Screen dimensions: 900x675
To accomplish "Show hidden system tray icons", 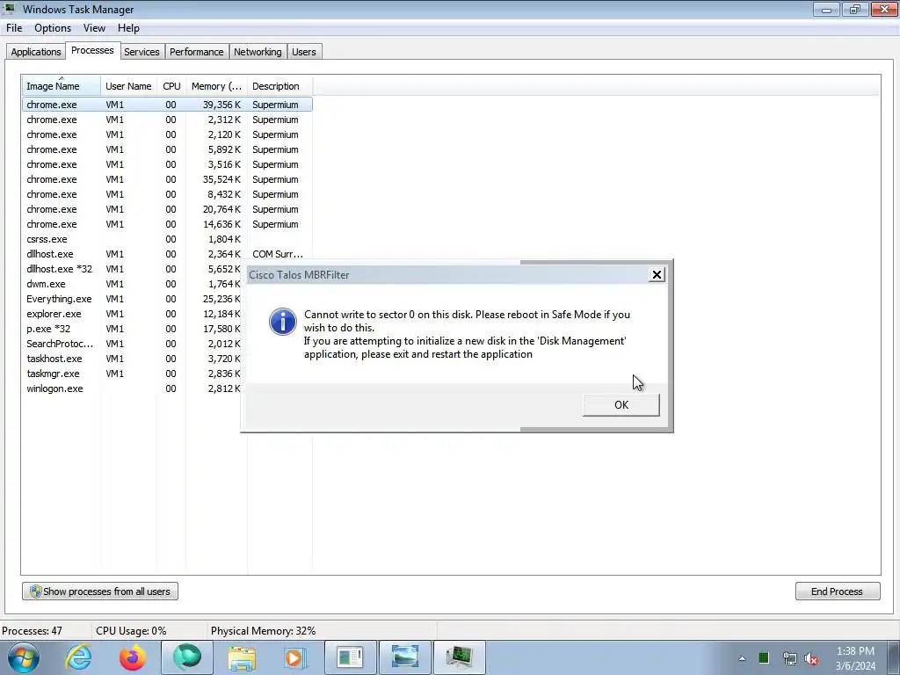I will 742,658.
